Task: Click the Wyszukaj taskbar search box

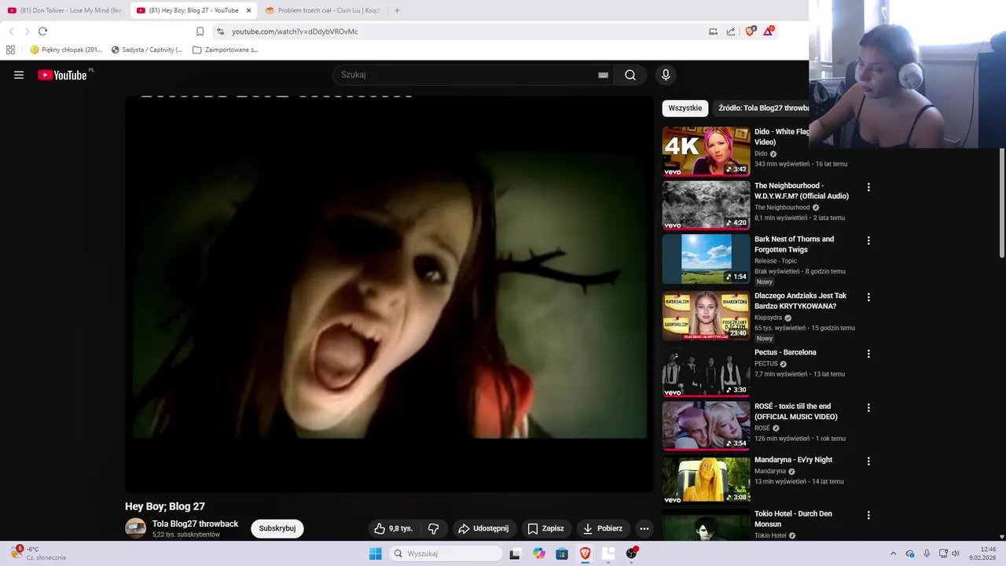Action: coord(446,553)
